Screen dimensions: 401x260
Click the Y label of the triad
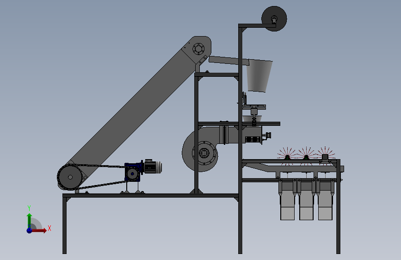tap(29, 208)
